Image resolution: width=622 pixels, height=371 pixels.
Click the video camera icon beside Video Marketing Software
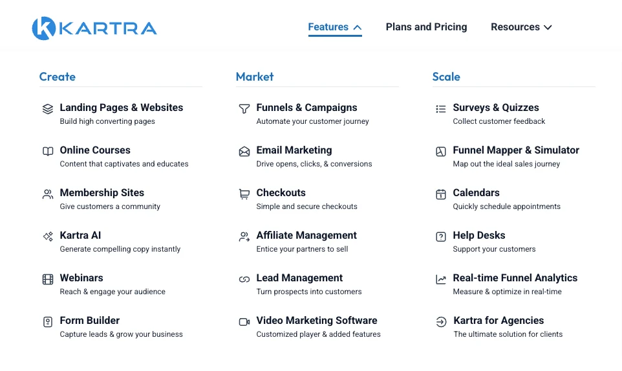click(x=244, y=321)
